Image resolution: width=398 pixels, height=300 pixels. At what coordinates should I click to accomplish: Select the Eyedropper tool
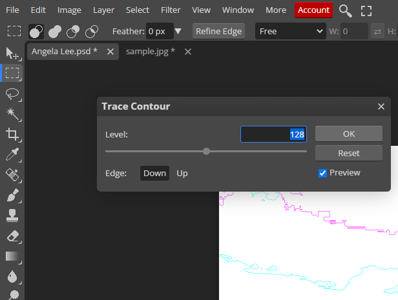(x=12, y=154)
